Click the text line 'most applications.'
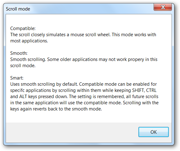The height and width of the screenshot is (151, 180). (x=29, y=41)
